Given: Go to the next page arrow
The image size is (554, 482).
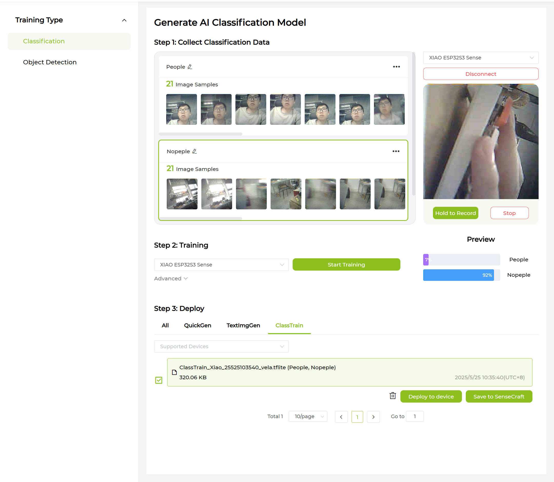Looking at the screenshot, I should tap(373, 417).
